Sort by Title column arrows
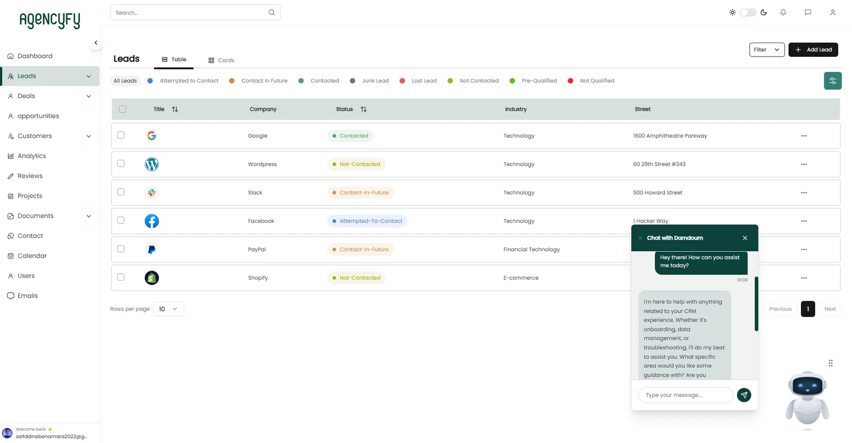The width and height of the screenshot is (852, 443). coord(175,109)
